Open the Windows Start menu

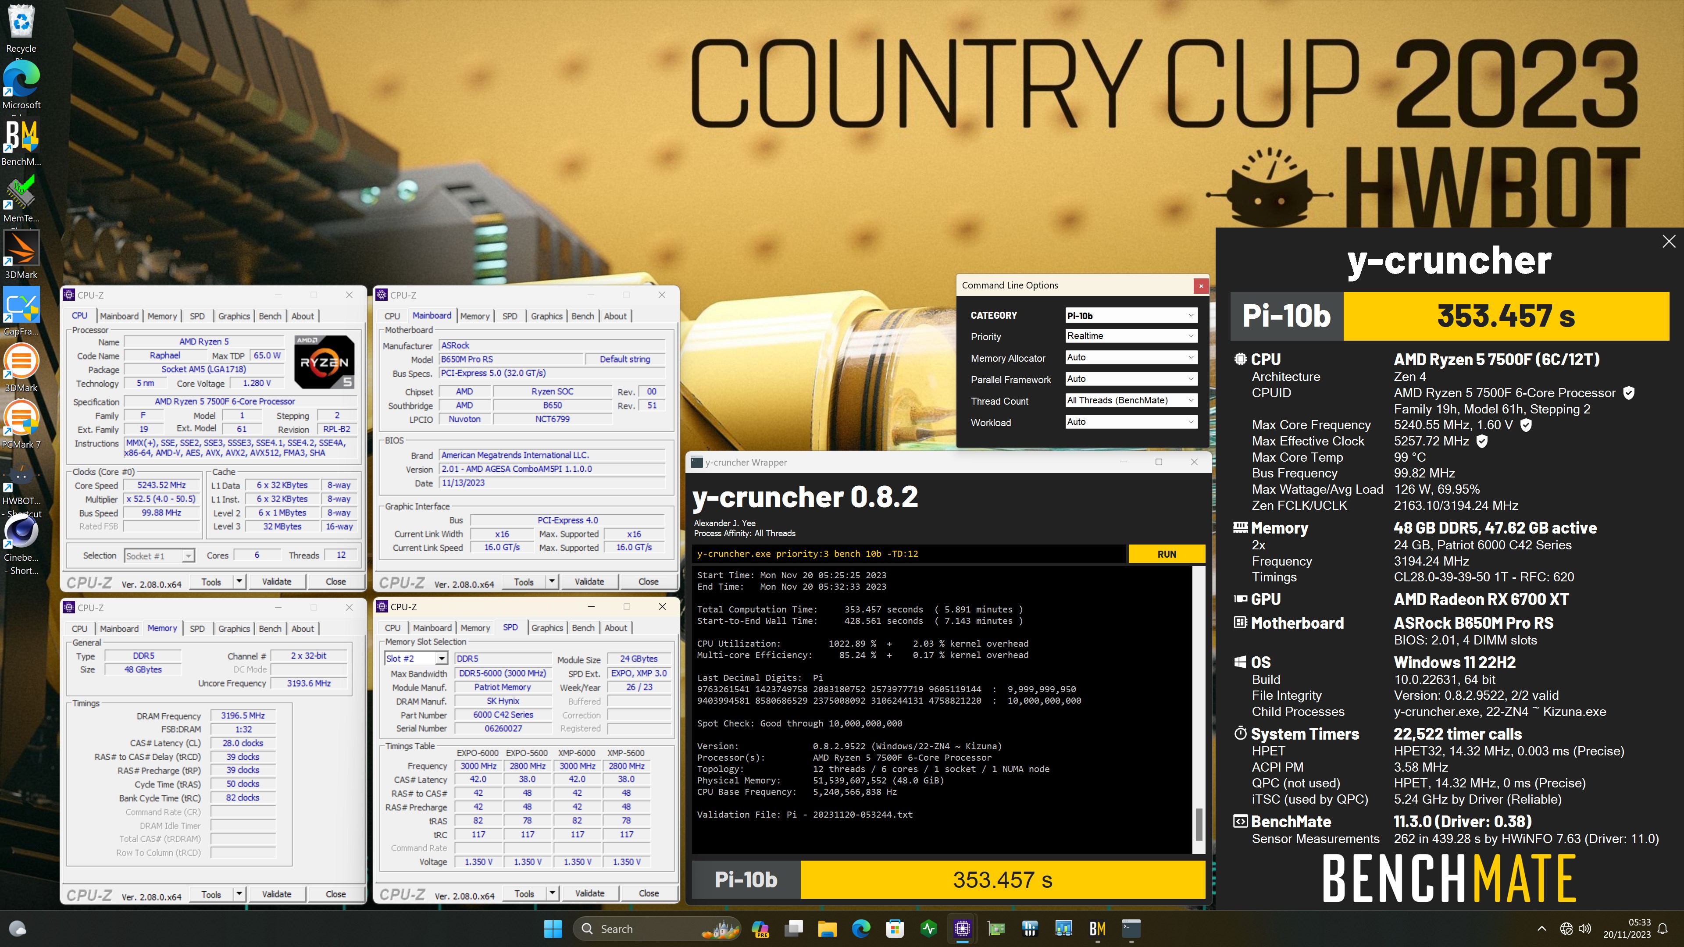(x=553, y=929)
